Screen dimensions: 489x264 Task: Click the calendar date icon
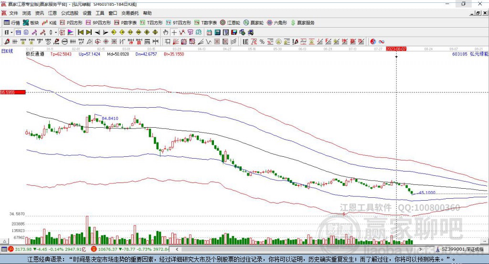pyautogui.click(x=209, y=32)
